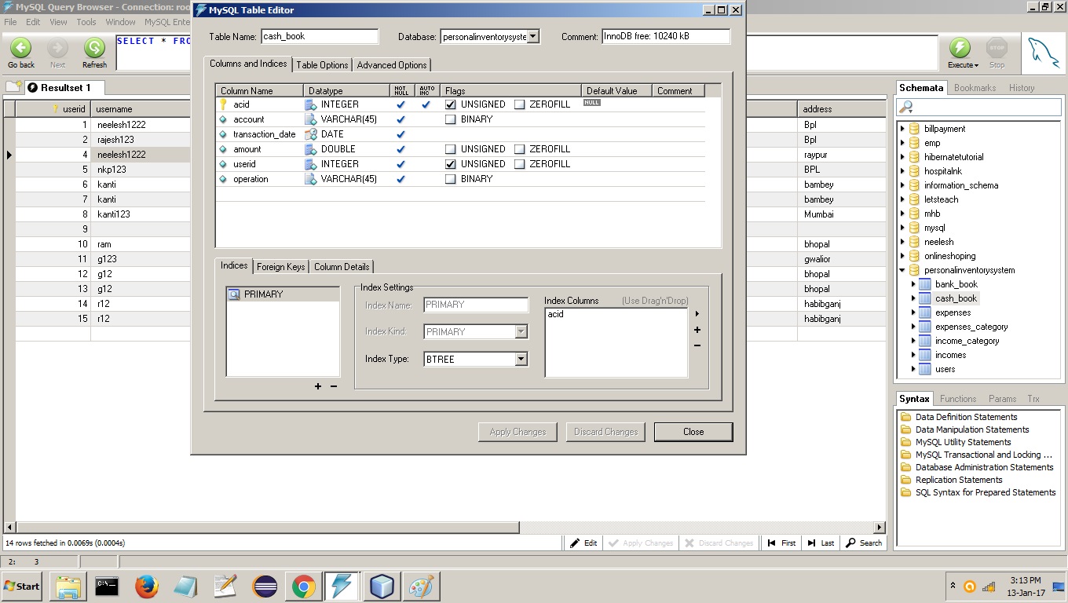Open Chrome from the taskbar
Image resolution: width=1068 pixels, height=603 pixels.
pyautogui.click(x=303, y=587)
